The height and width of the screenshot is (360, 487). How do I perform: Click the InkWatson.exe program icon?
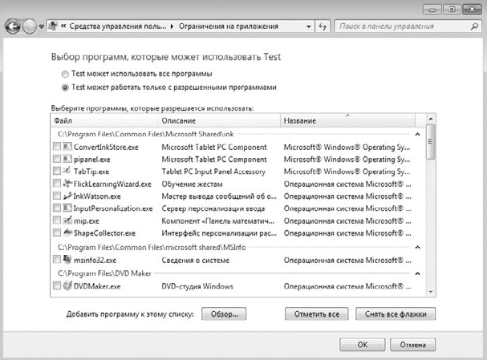pos(67,196)
